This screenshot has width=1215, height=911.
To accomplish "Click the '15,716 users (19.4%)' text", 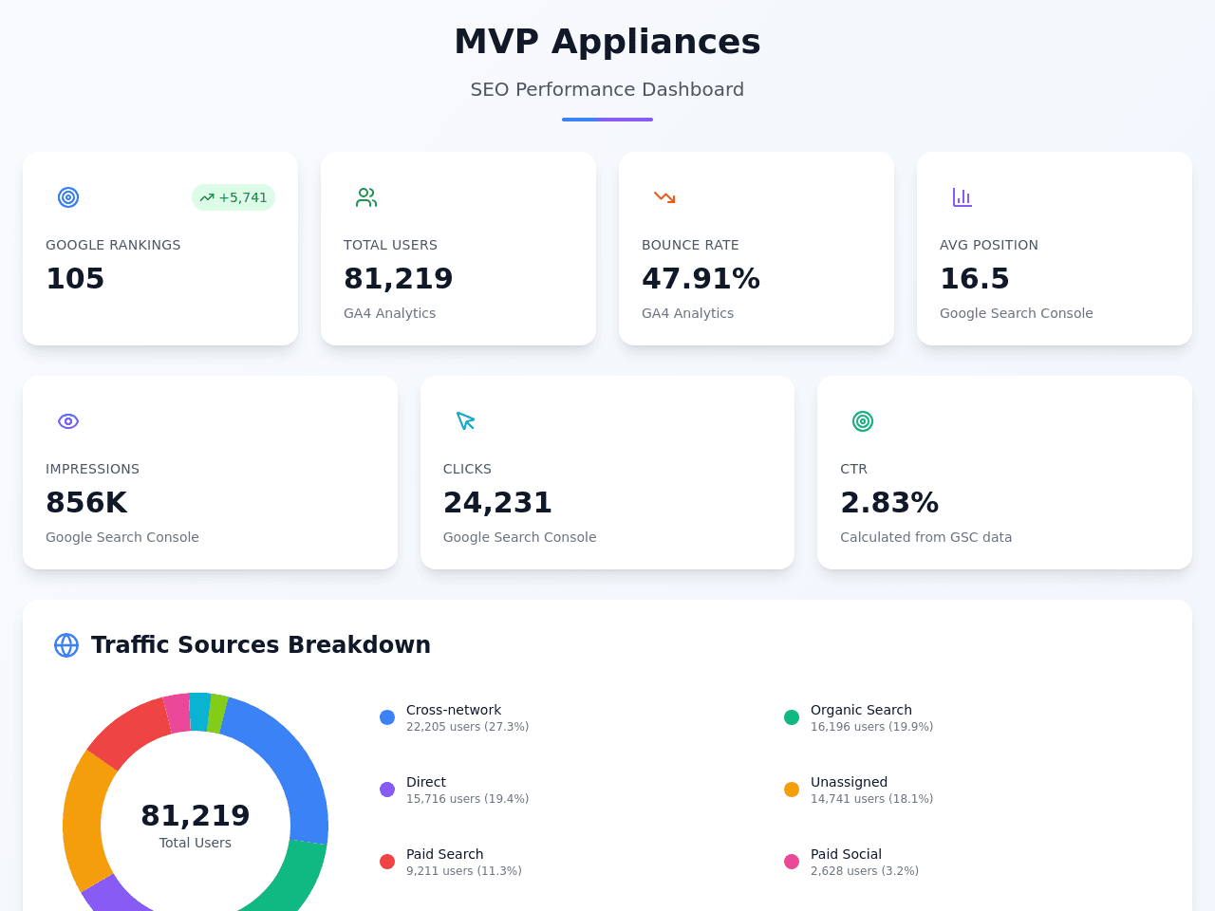I will (468, 799).
